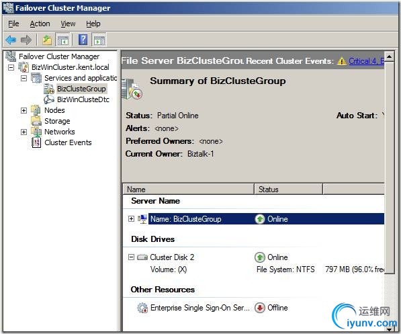Click the vertical scrollbar thumb in details pane
This screenshot has height=334, width=401.
[389, 167]
